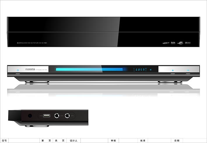Viewport: 207px width, 143px height.
Task: Click the 批准 cell in the title block
Action: (143, 141)
